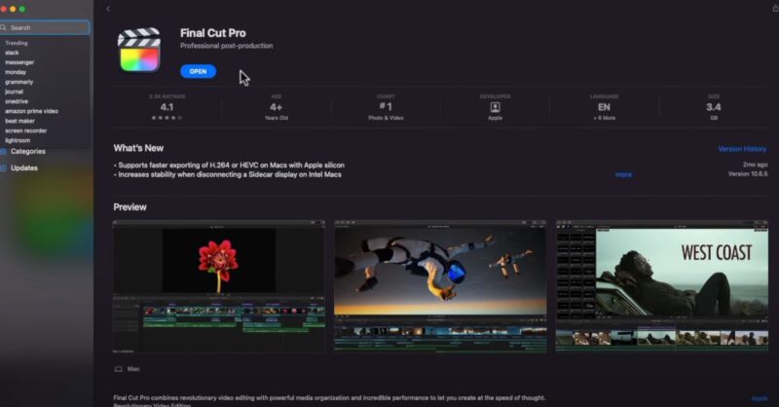Open the West Coast preview screenshot

[662, 286]
